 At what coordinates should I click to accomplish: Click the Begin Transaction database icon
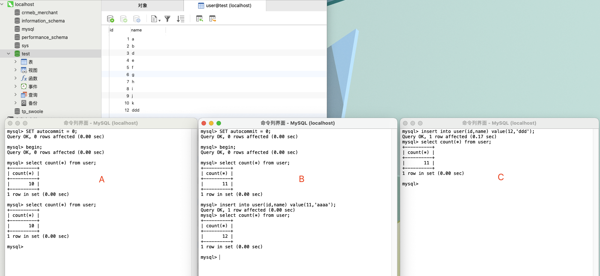pyautogui.click(x=110, y=19)
